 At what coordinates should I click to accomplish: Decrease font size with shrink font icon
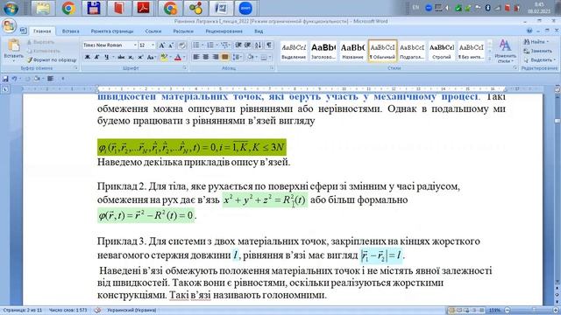click(171, 45)
